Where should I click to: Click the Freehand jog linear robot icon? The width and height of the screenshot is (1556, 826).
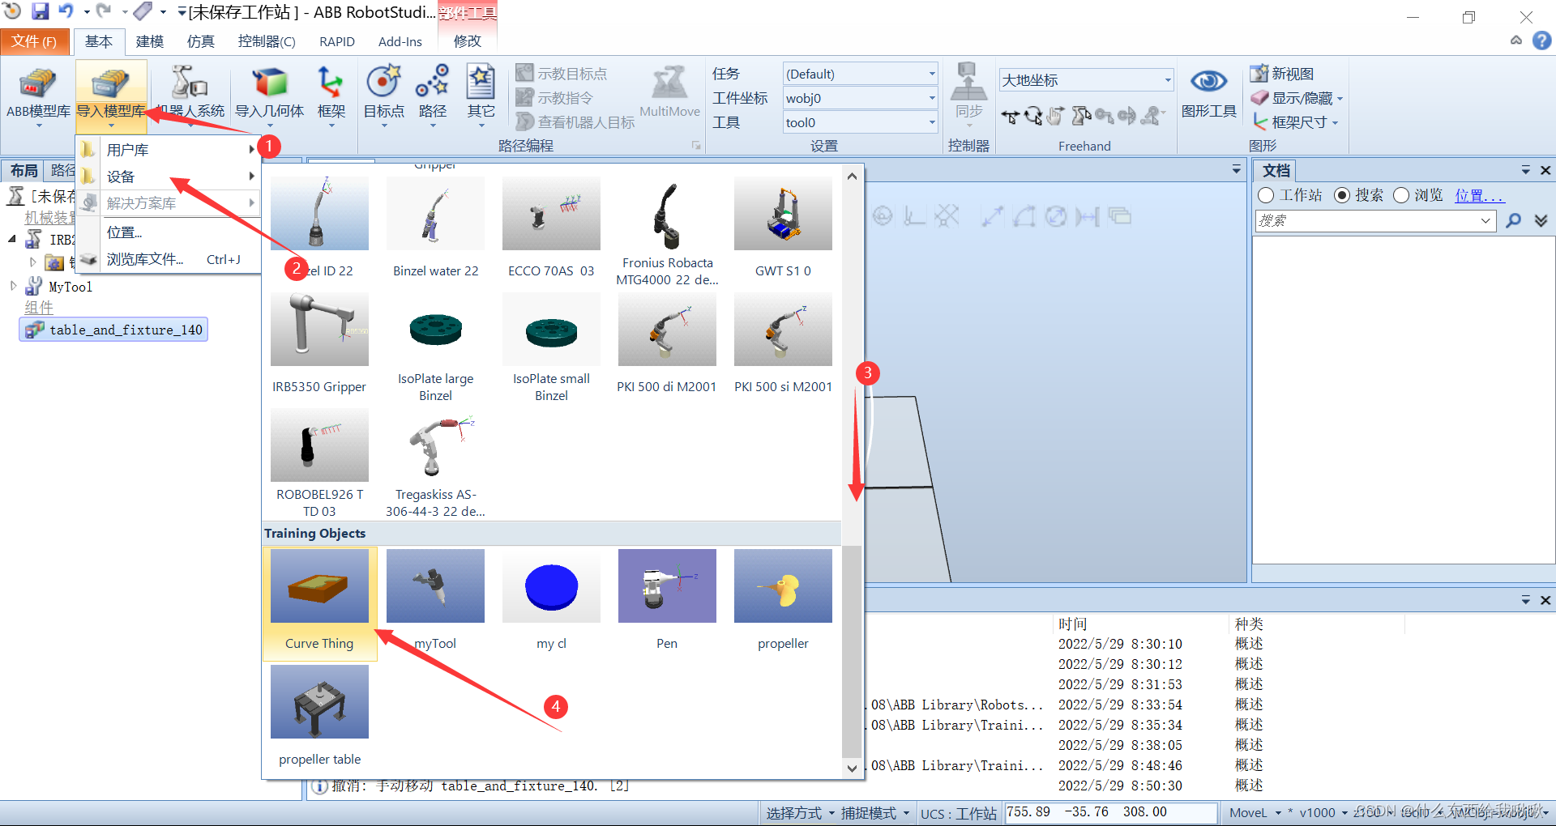1080,117
